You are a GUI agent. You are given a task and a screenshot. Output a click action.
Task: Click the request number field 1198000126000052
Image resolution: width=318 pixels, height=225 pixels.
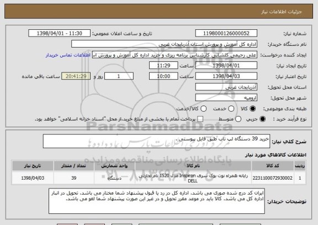point(226,33)
